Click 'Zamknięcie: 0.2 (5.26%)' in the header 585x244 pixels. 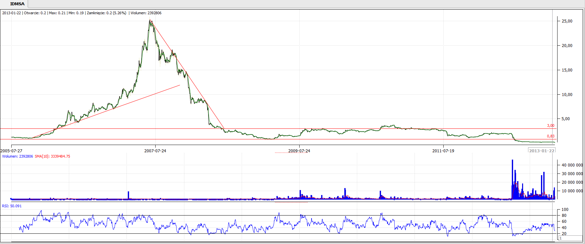point(107,13)
